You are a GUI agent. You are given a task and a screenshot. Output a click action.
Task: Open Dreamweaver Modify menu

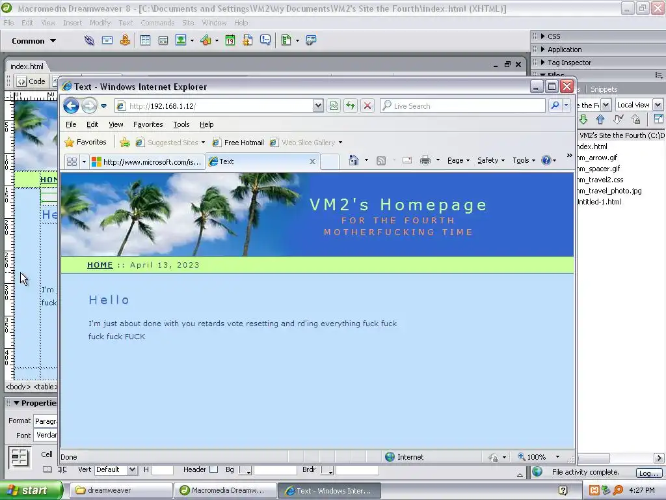(x=100, y=23)
